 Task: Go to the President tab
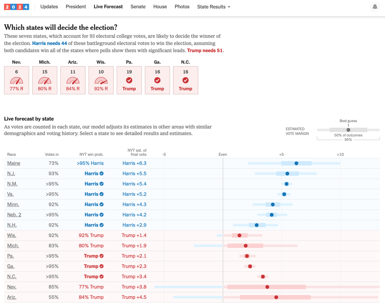point(76,7)
